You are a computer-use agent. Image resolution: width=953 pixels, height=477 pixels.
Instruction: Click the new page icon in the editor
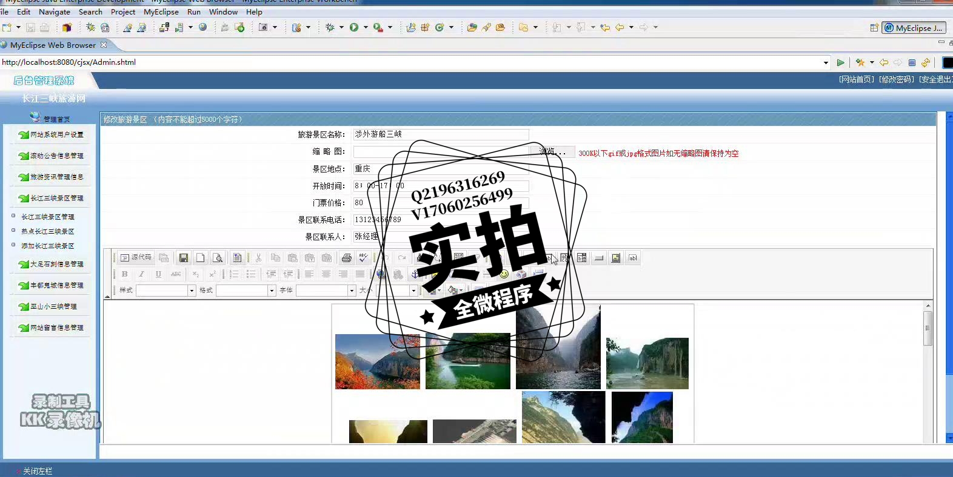click(200, 258)
